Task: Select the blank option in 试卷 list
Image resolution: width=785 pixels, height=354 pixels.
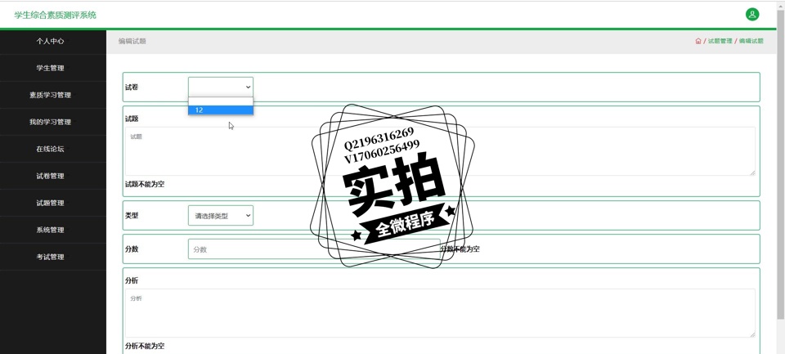Action: pyautogui.click(x=221, y=101)
